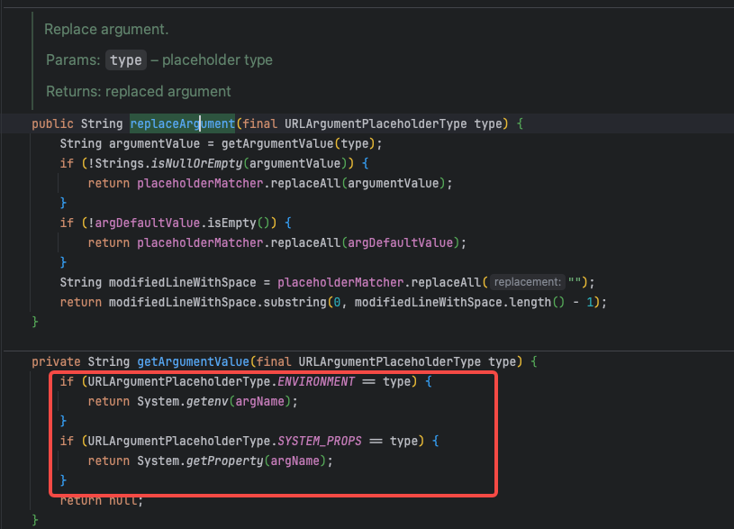Click the getProperty method call
Viewport: 734px width, 529px height.
point(224,461)
